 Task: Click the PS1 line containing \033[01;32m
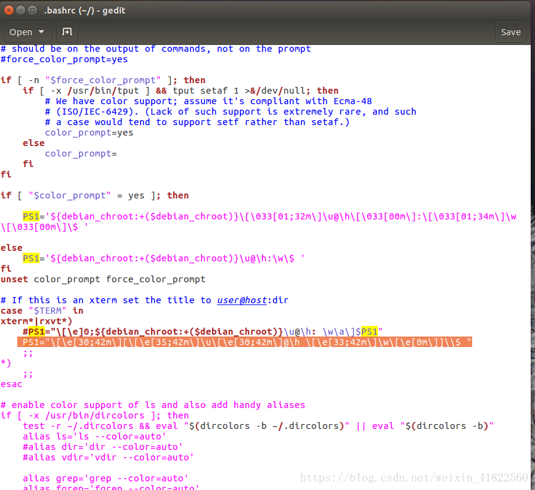pos(259,222)
